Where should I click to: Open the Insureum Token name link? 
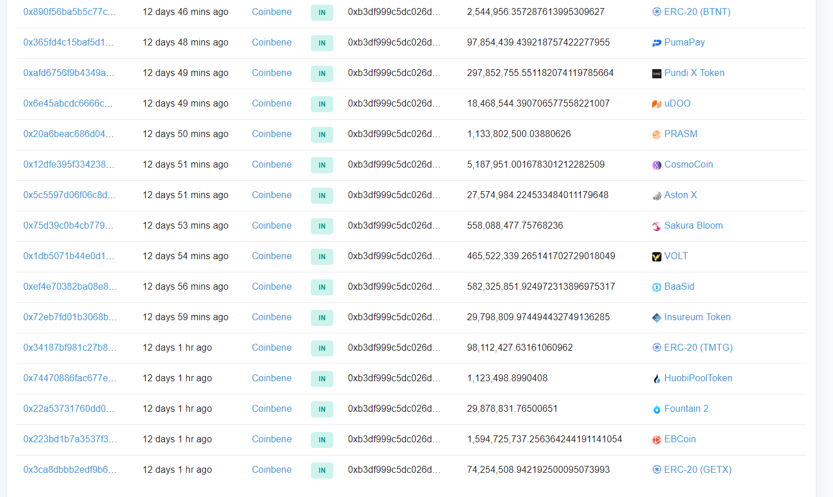698,317
